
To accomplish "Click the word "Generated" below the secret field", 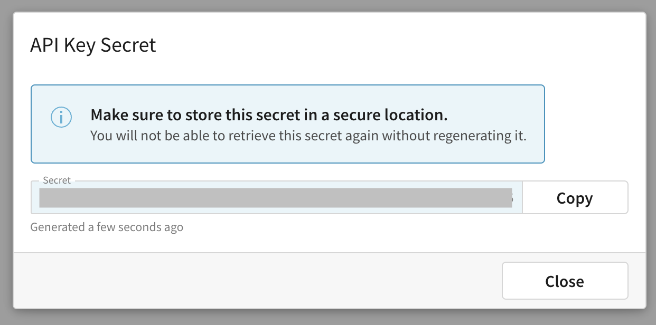I will click(57, 227).
